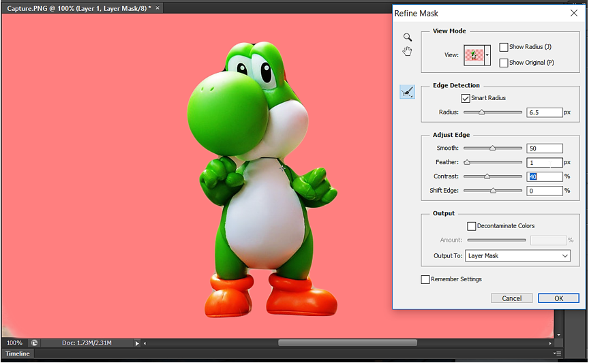Close the Refine Mask dialog
Viewport: 589px width, 363px height.
(x=573, y=13)
